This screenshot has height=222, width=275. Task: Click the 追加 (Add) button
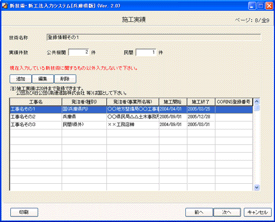21,79
